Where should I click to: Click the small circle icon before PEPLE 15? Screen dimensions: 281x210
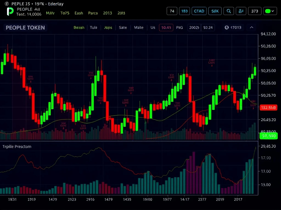click(x=7, y=4)
